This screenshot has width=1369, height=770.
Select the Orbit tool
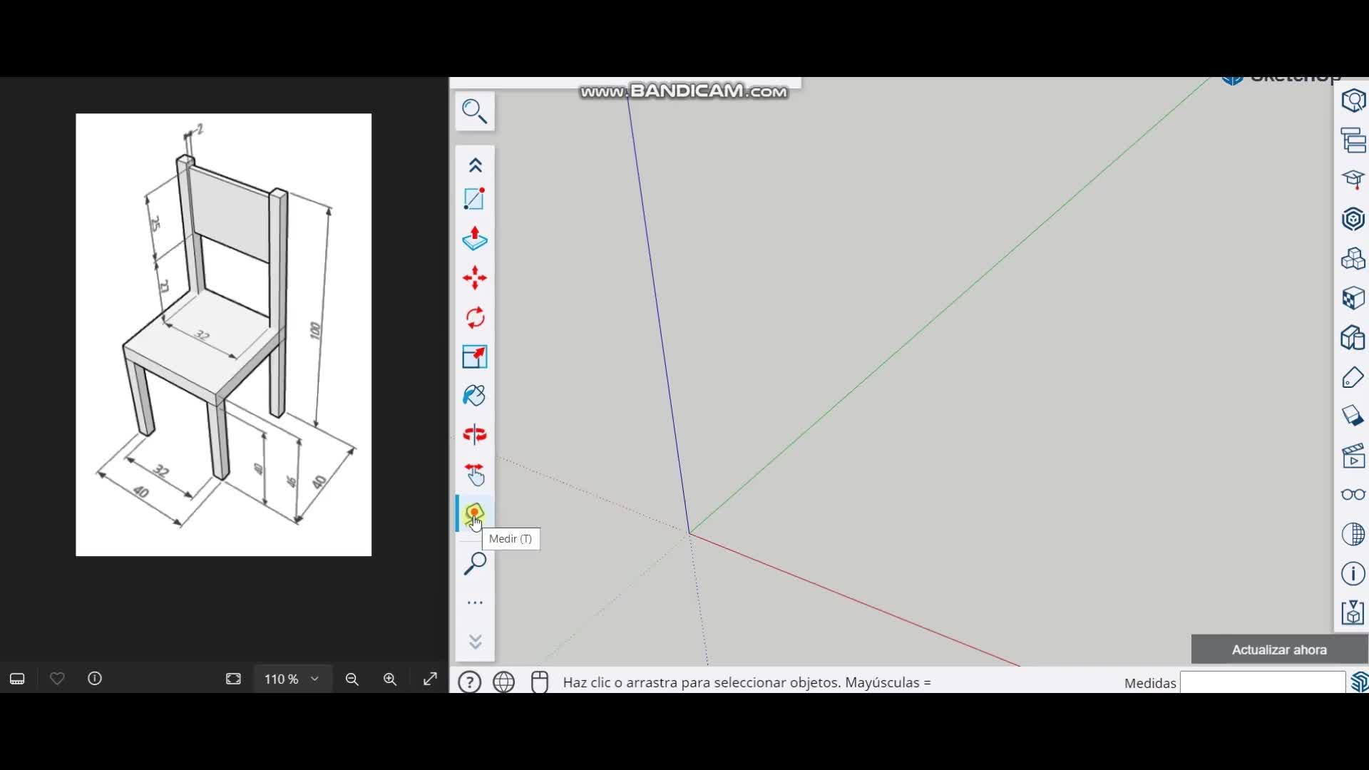point(475,434)
